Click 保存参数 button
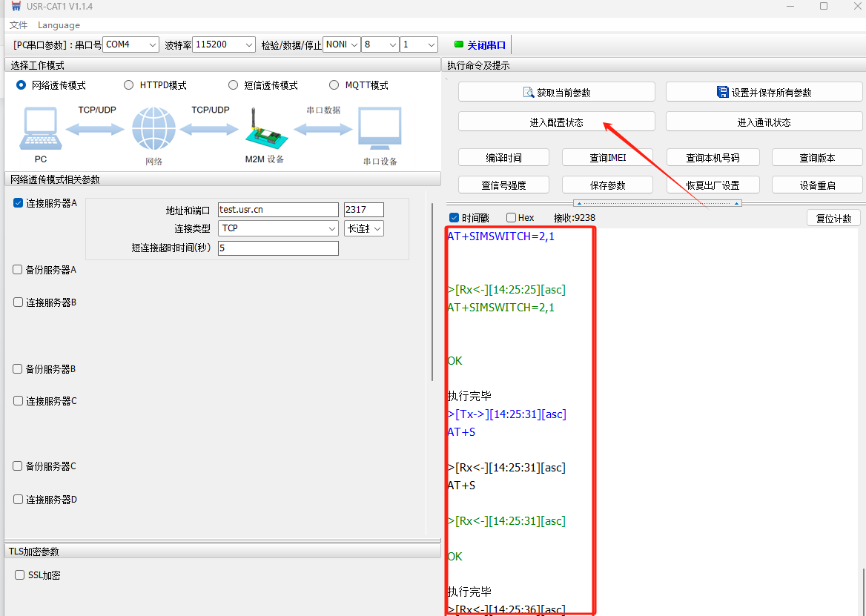This screenshot has height=616, width=866. (x=607, y=185)
